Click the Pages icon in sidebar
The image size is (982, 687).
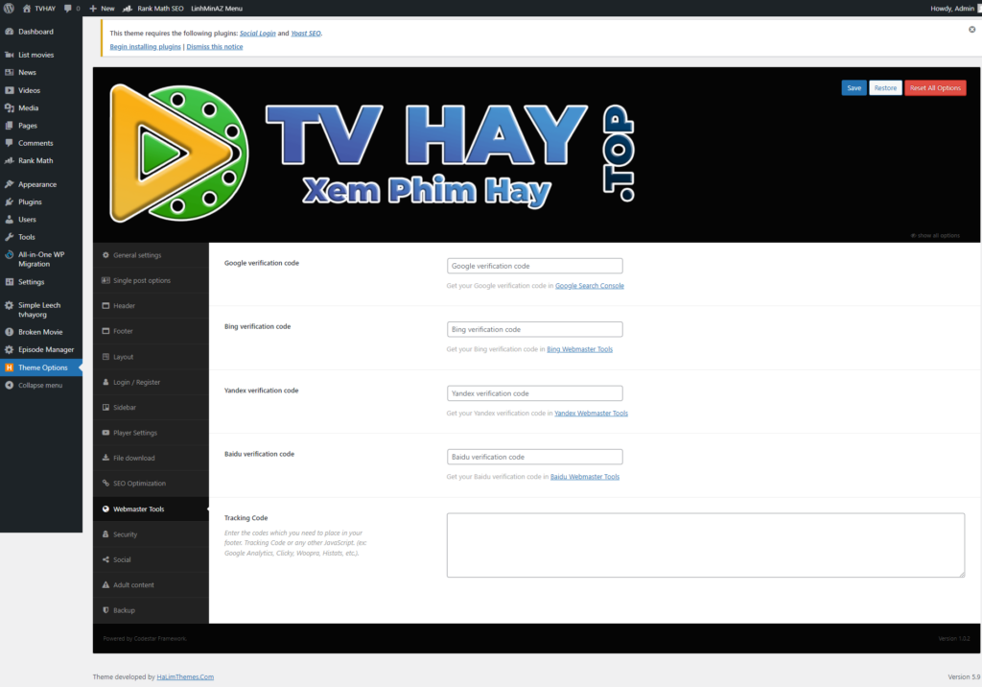10,126
